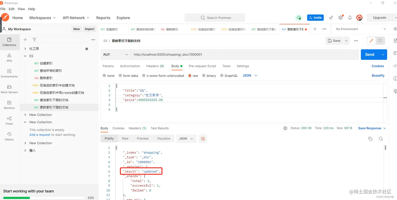Open tab options three-dot menu
Viewport: 397px width, 200px height.
[x=324, y=29]
